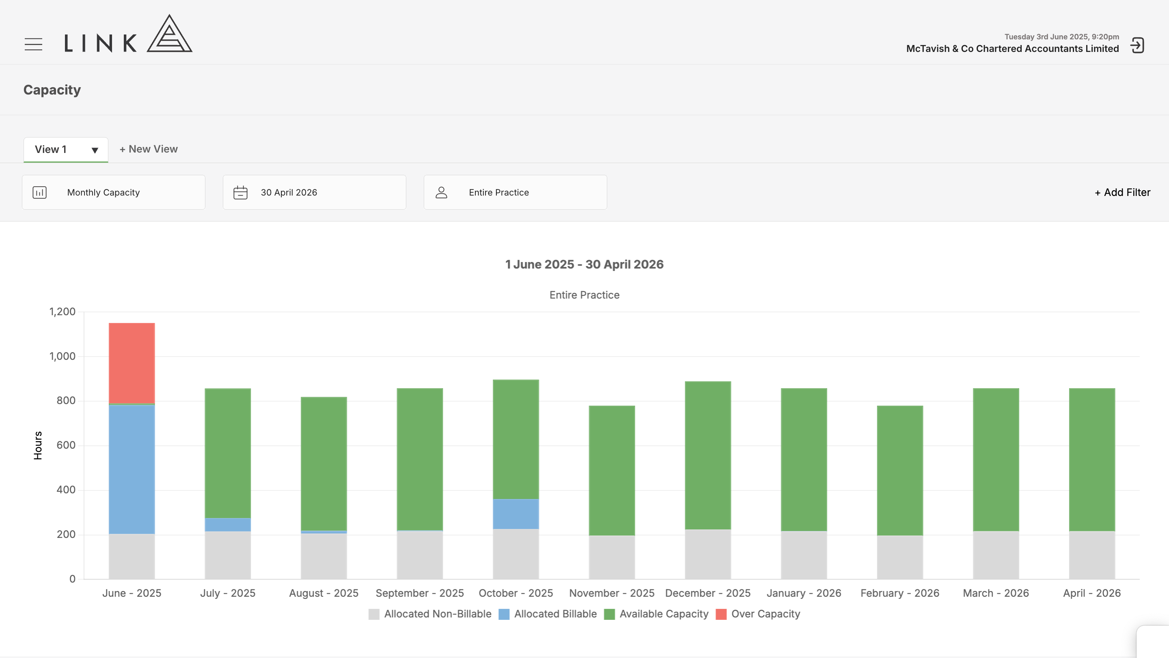Screen dimensions: 1169x658
Task: Expand the View 1 dropdown arrow
Action: tap(95, 150)
